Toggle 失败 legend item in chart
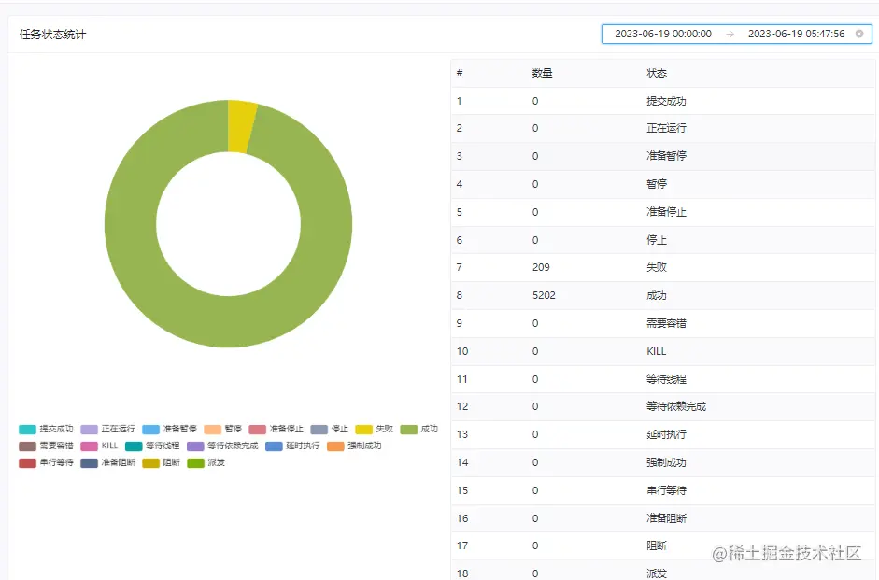Image resolution: width=879 pixels, height=580 pixels. coord(374,430)
